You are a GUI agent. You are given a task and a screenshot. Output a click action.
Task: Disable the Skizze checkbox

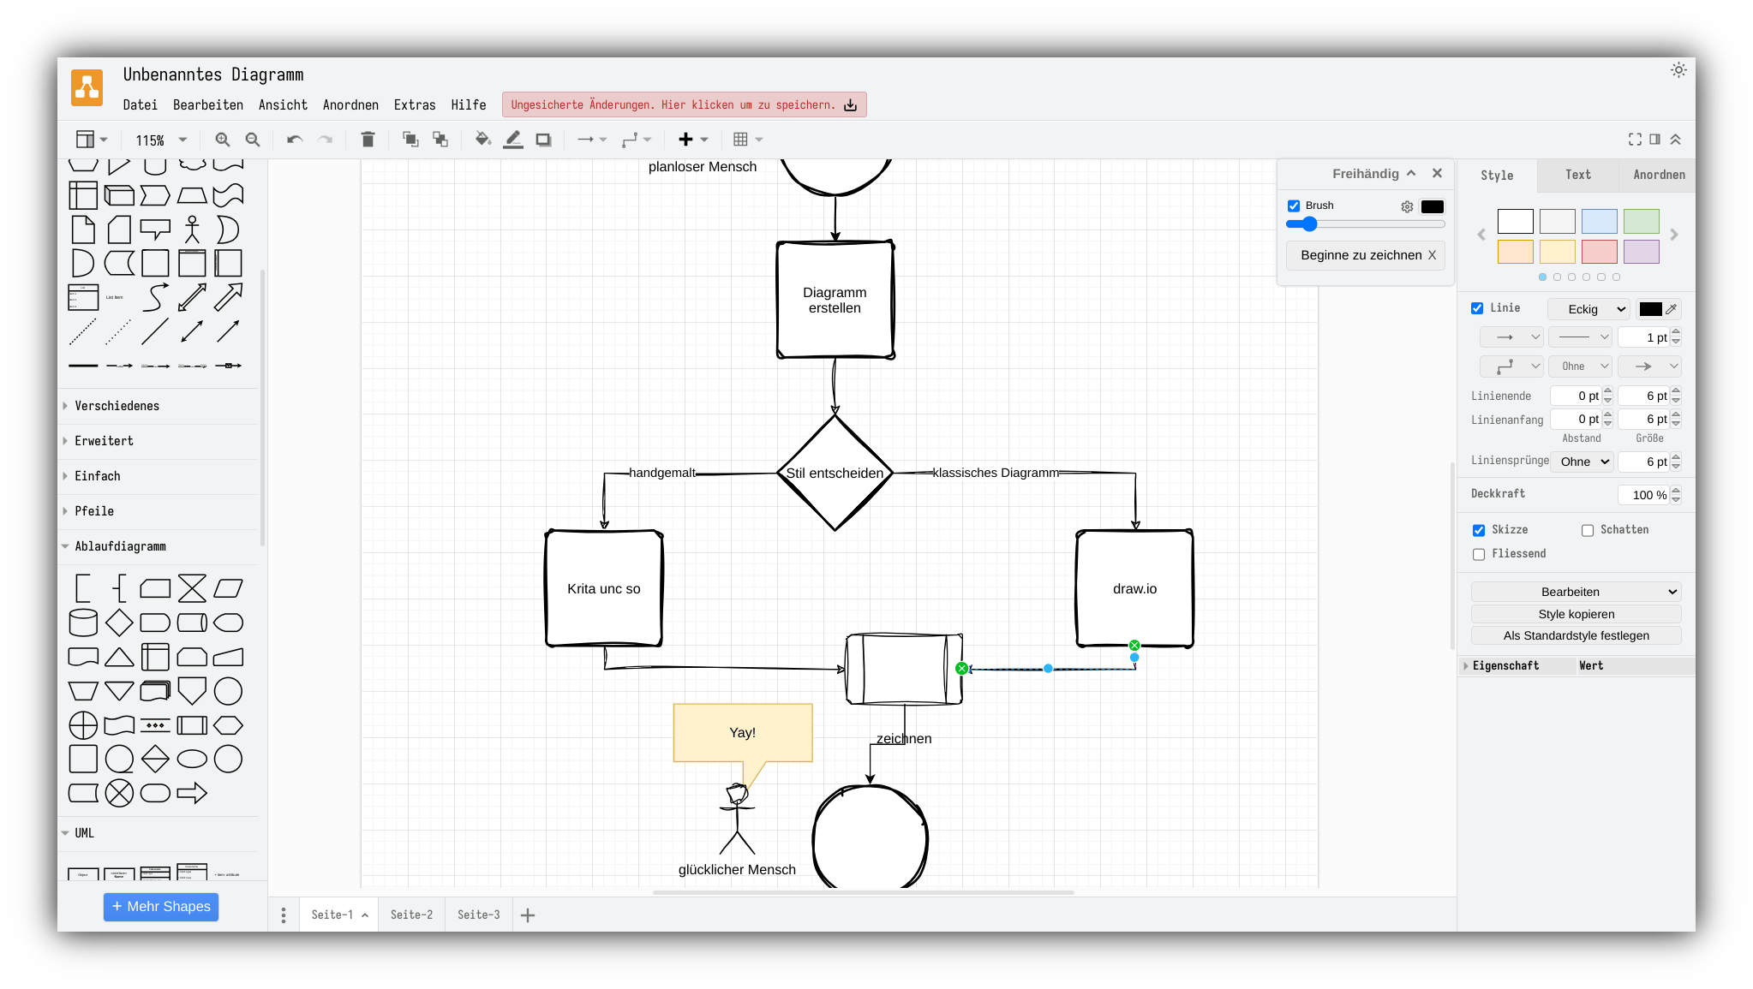pyautogui.click(x=1479, y=530)
